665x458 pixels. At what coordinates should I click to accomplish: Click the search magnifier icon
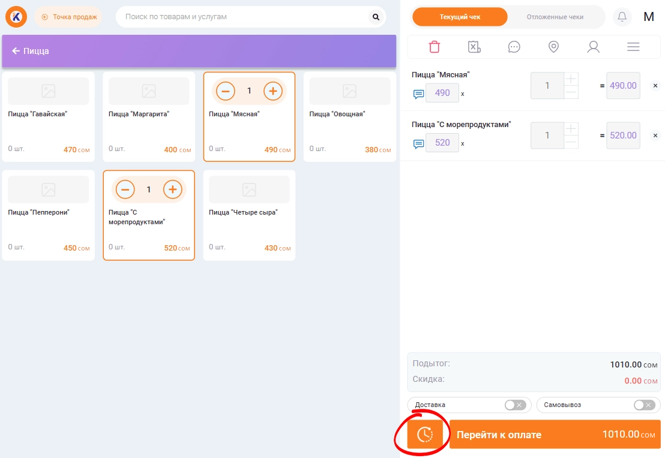pyautogui.click(x=376, y=17)
